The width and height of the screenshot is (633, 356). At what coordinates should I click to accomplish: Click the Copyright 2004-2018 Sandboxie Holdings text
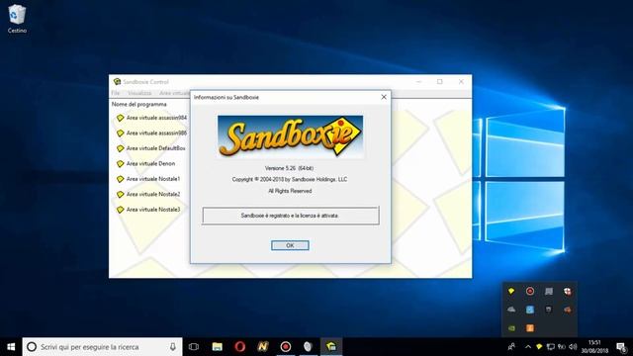click(290, 179)
